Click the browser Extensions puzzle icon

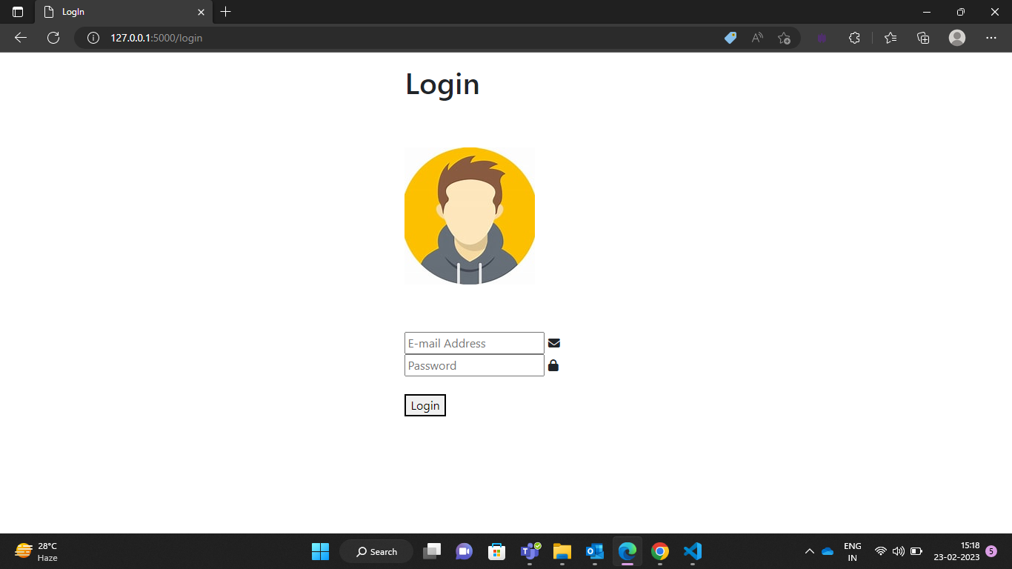(854, 37)
